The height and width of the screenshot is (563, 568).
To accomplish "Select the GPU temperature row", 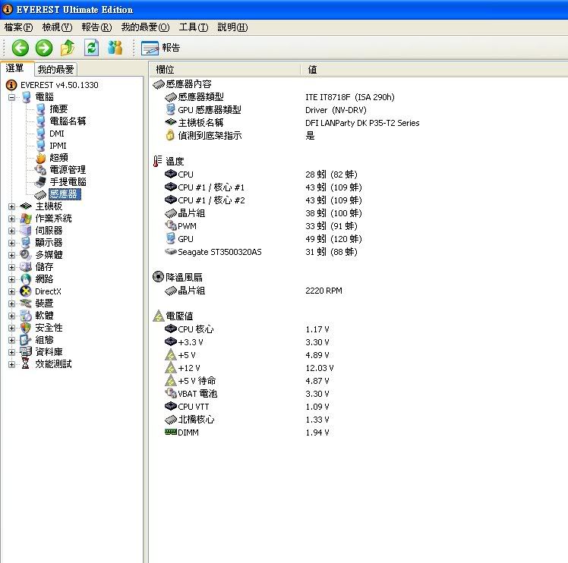I will (185, 239).
